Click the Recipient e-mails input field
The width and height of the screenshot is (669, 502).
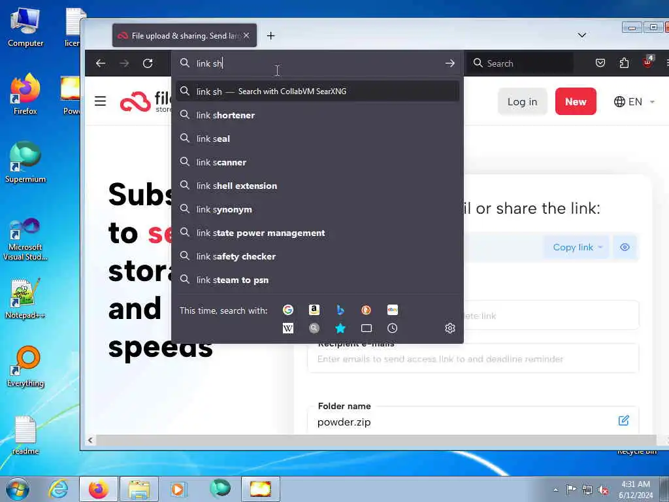[473, 359]
